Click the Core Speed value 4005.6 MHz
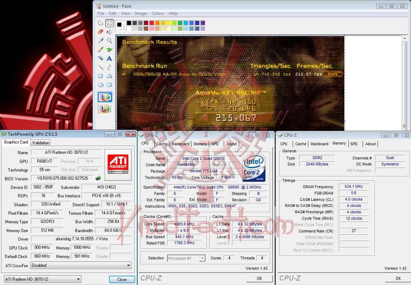This screenshot has height=285, width=411. pyautogui.click(x=184, y=224)
